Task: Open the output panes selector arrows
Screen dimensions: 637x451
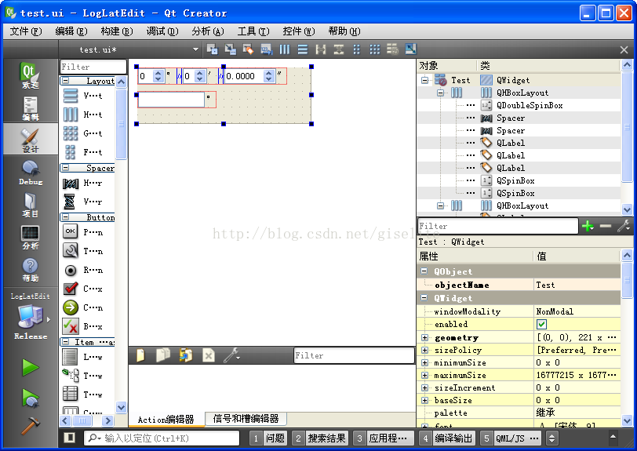Action: [x=551, y=438]
